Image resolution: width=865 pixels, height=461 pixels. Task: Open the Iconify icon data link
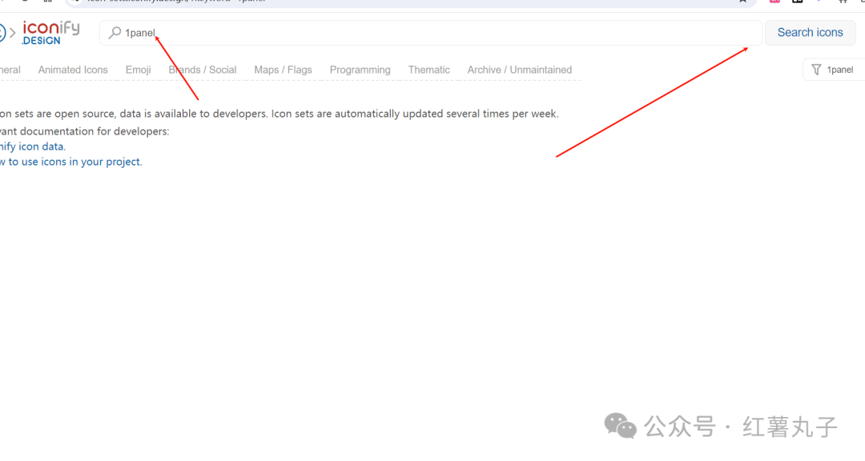32,146
